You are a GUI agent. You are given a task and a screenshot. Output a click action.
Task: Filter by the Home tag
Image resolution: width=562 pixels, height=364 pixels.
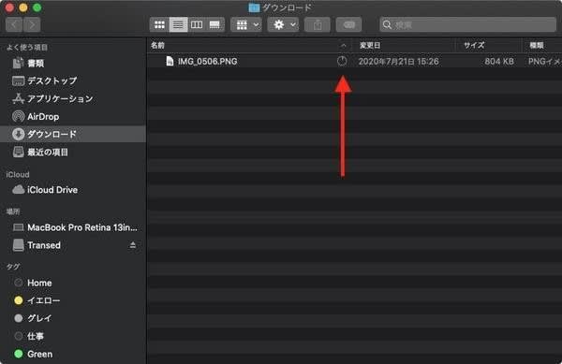(73, 283)
